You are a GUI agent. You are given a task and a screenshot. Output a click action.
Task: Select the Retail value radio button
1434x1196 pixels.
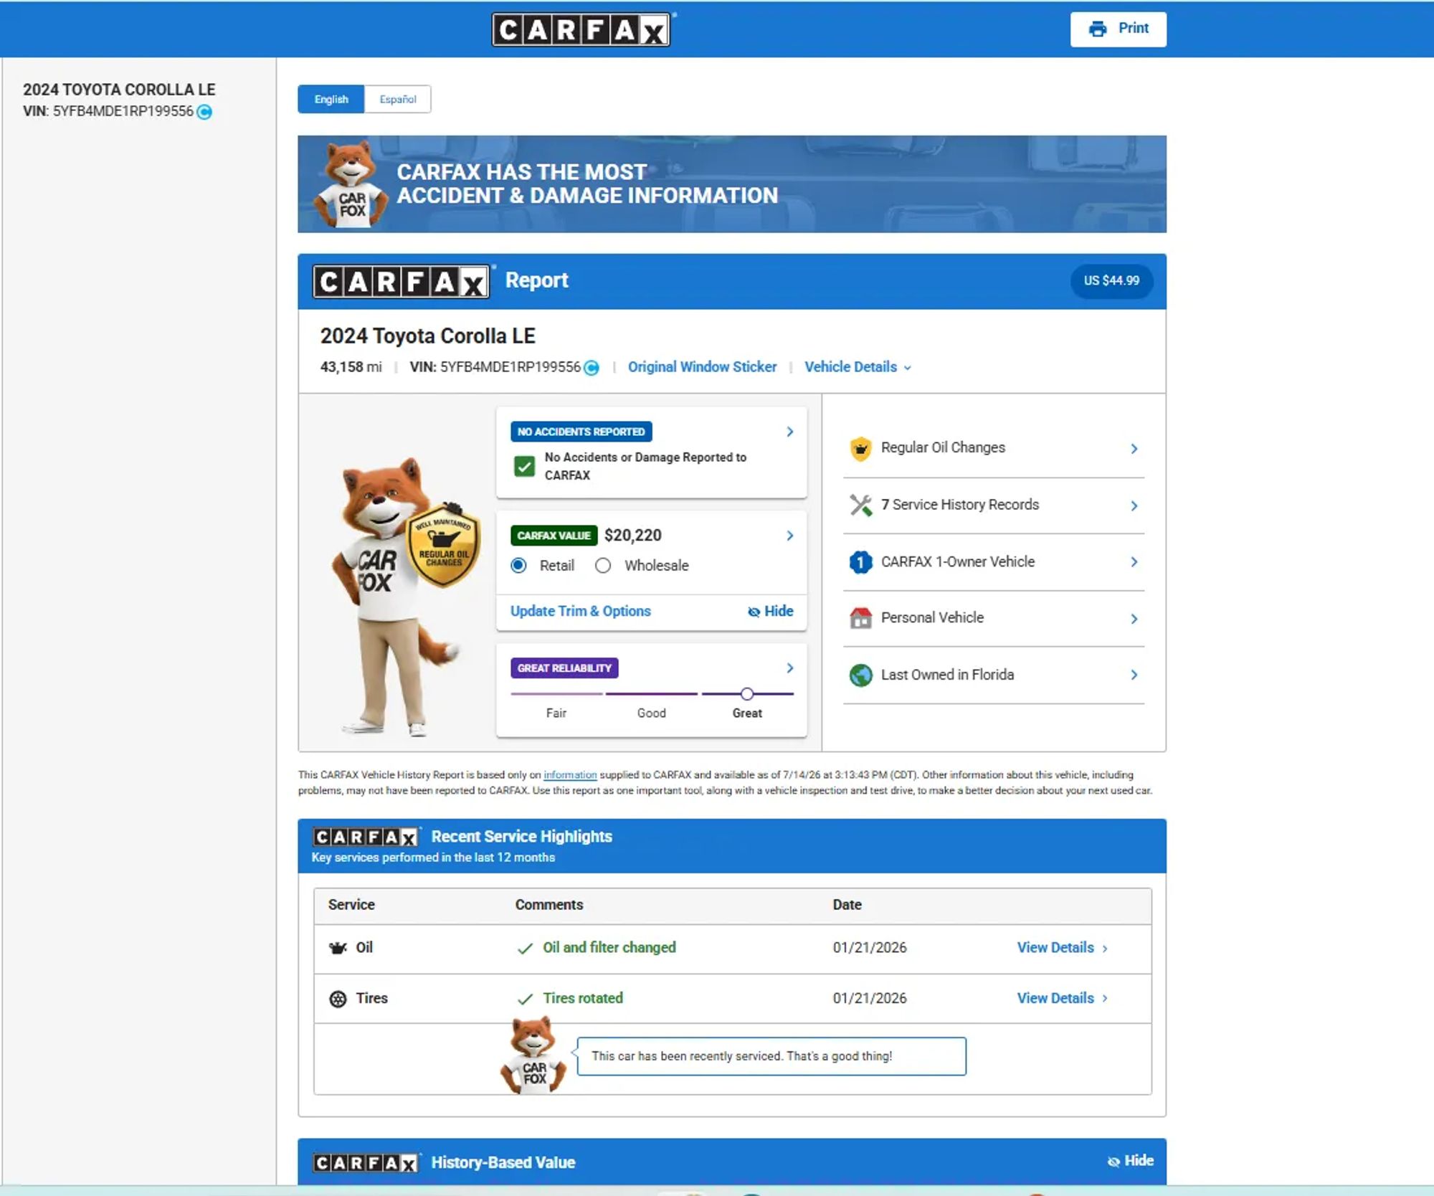519,566
